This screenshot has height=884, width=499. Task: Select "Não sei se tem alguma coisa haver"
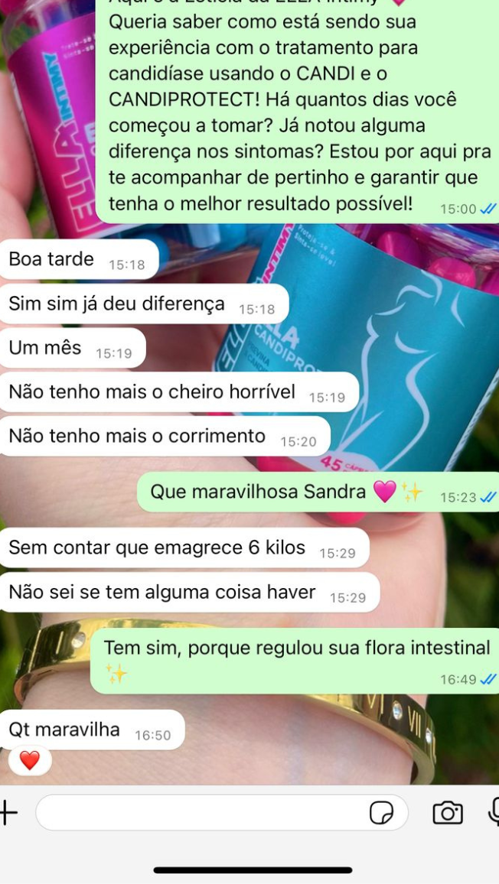pos(190,592)
